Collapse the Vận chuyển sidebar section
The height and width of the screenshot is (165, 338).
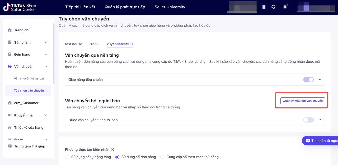point(46,67)
